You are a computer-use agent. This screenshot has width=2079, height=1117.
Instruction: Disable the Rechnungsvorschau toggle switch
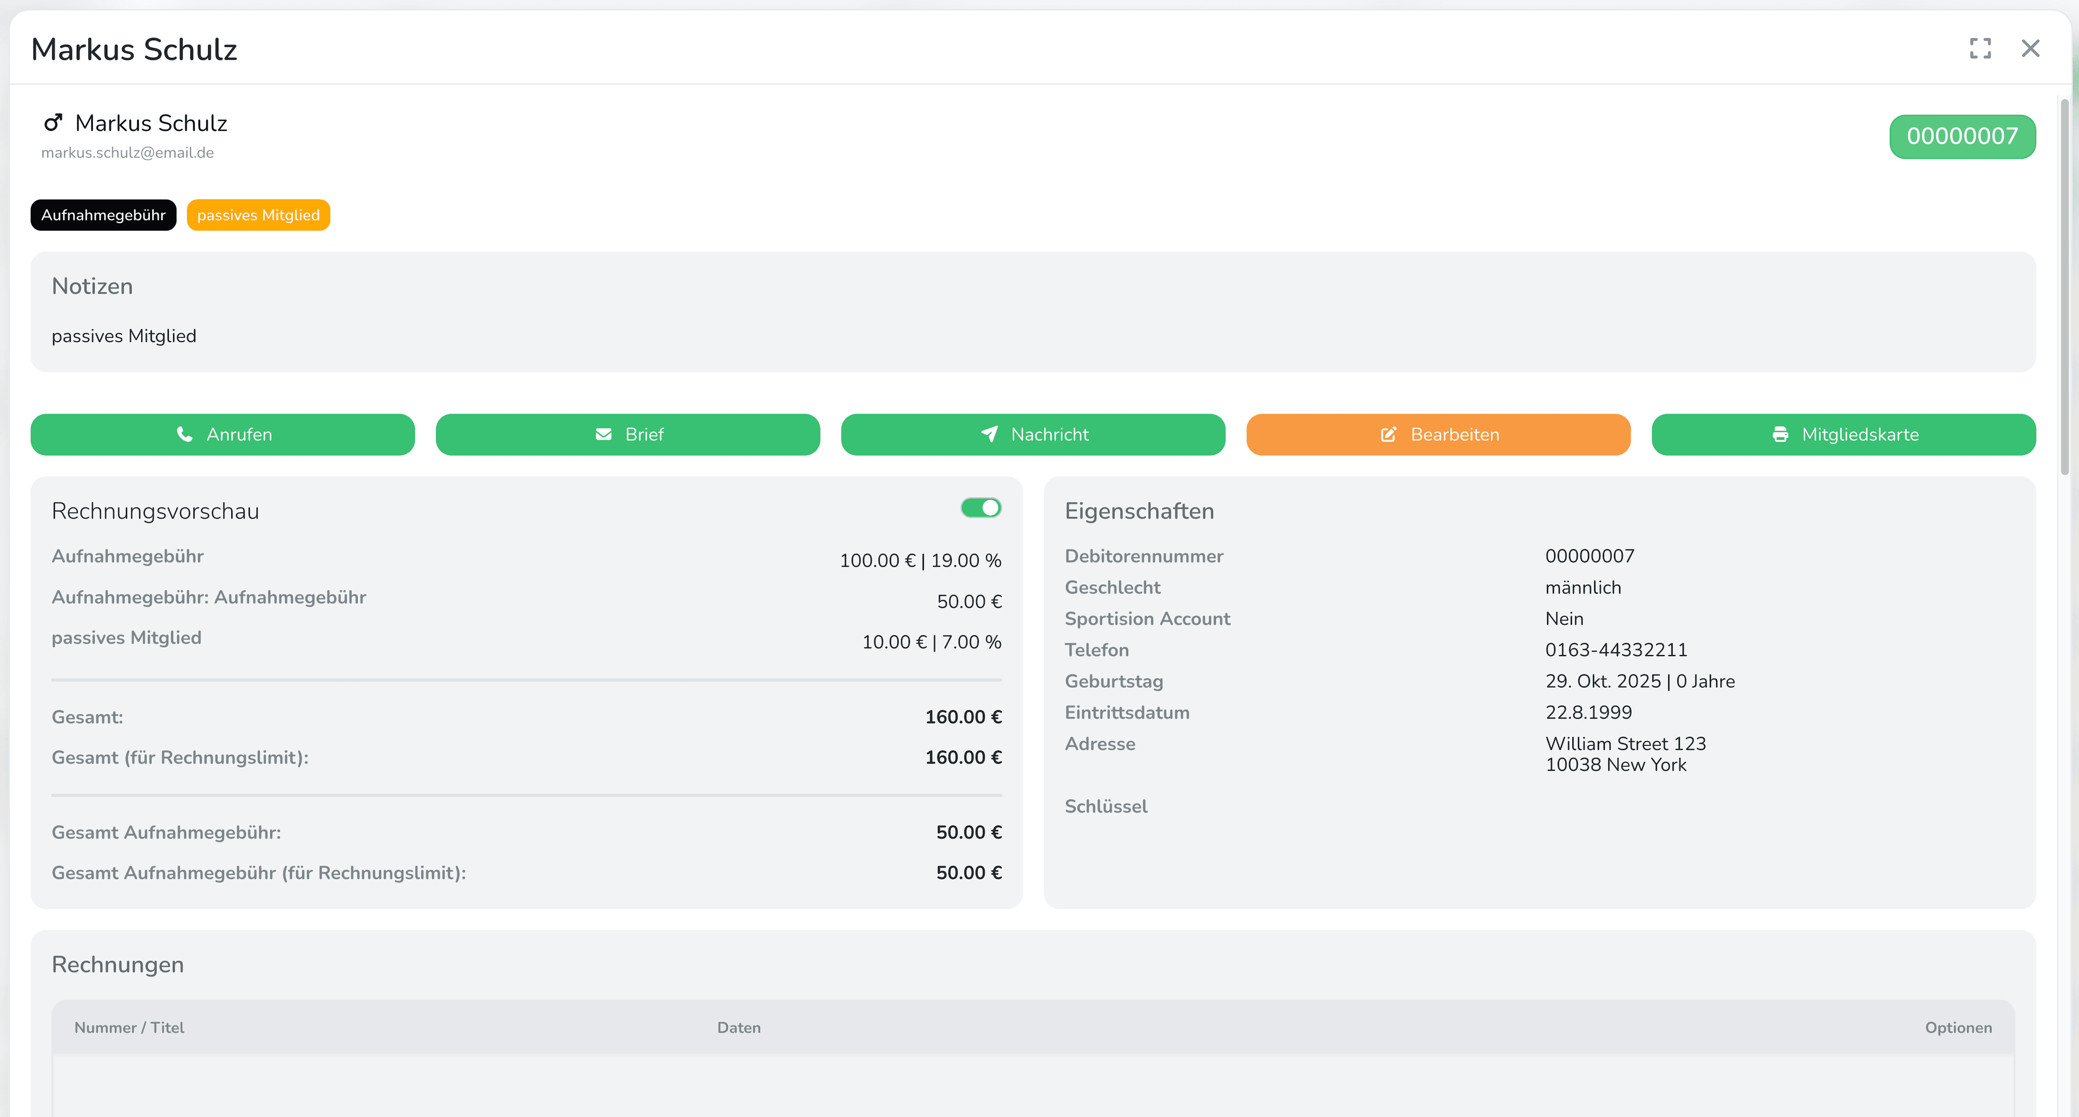(980, 508)
